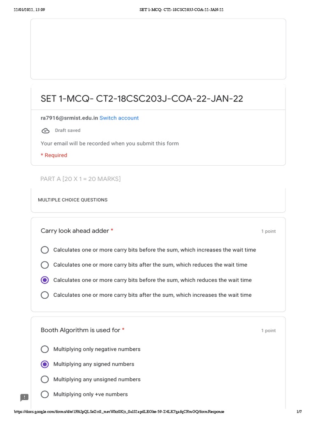The image size is (316, 422).
Task: Click the 'Carry look ahead adder' question text
Action: (x=74, y=231)
